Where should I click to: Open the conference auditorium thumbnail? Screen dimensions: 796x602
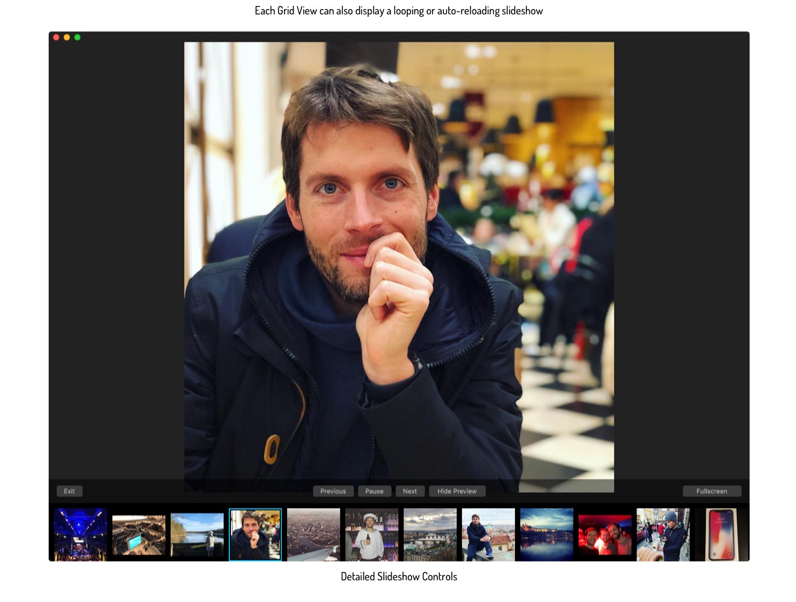point(138,535)
